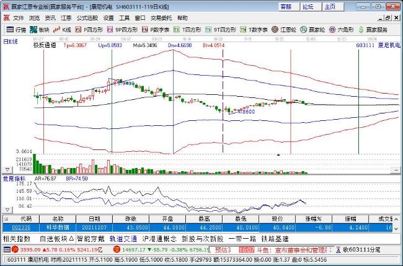403x266 pixels.
Task: Open the 江恩 menu
Action: [x=66, y=18]
